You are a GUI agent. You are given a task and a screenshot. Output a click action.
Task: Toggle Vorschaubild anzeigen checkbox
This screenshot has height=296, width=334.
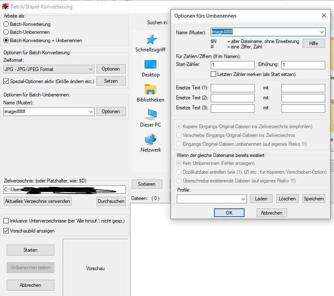click(x=6, y=231)
